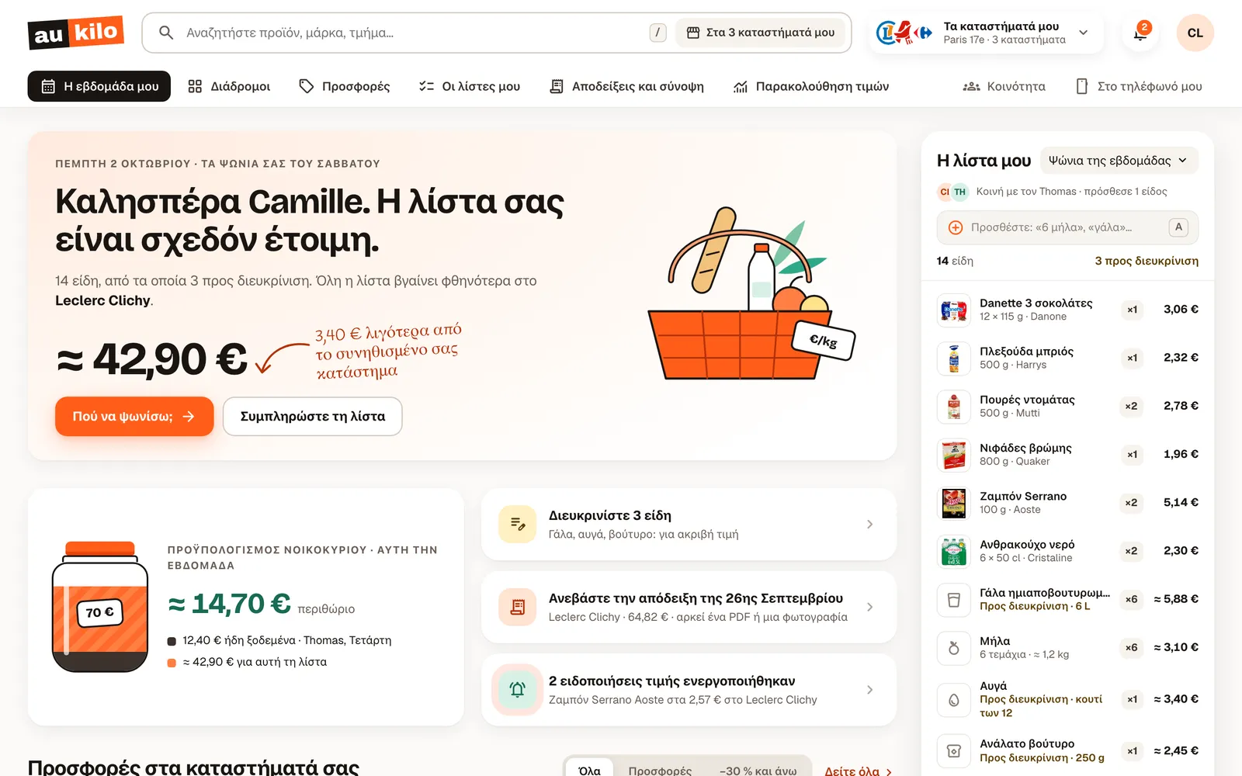The height and width of the screenshot is (776, 1242).
Task: Click the store logos cluster in header
Action: (x=904, y=33)
